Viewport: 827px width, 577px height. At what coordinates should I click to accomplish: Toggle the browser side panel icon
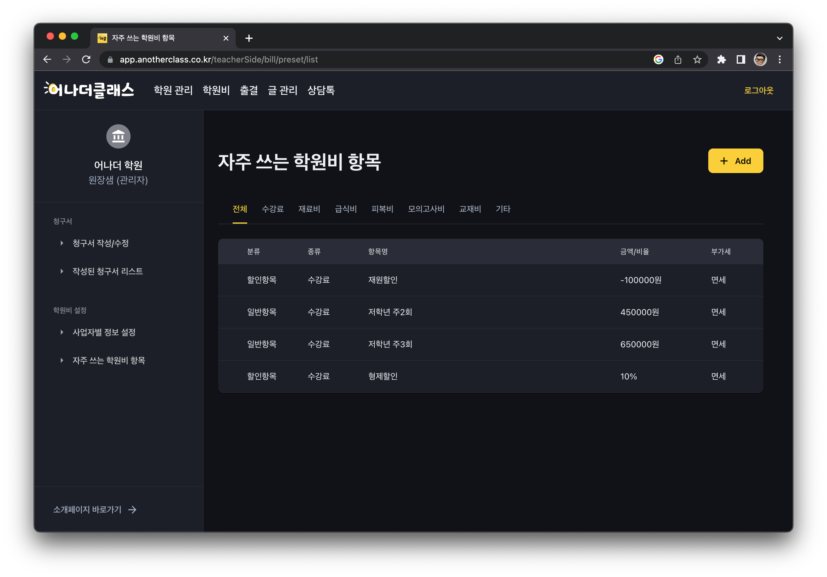coord(741,60)
